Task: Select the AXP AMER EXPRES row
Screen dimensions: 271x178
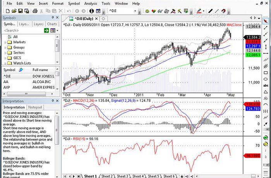Action: [29, 87]
